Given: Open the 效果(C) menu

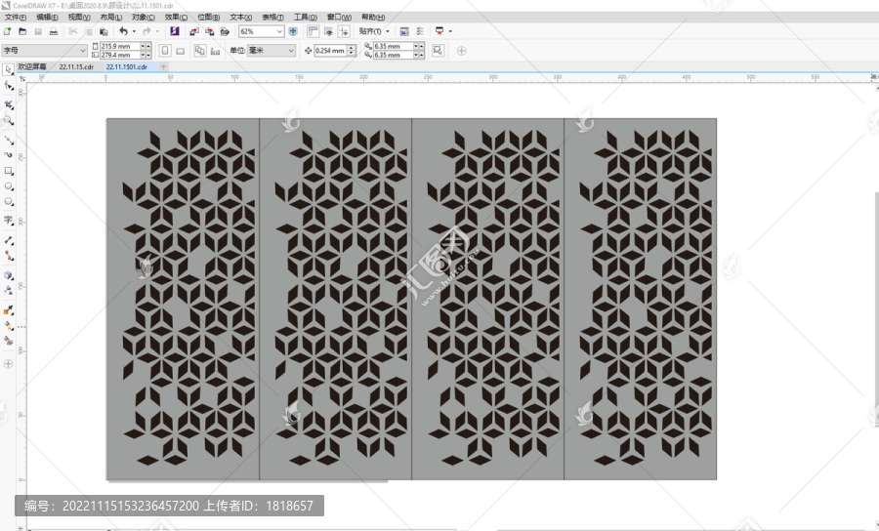Looking at the screenshot, I should click(176, 18).
